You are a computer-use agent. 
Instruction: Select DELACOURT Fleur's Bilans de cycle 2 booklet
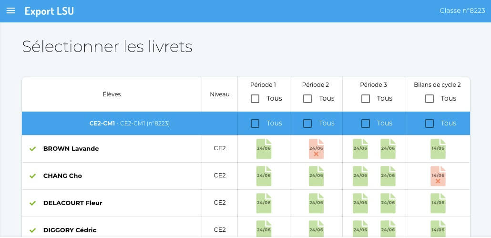point(438,203)
